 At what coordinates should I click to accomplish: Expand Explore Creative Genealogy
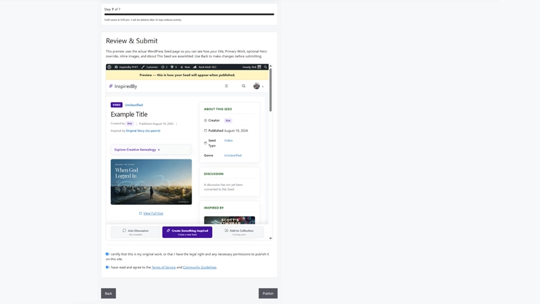tap(151, 149)
